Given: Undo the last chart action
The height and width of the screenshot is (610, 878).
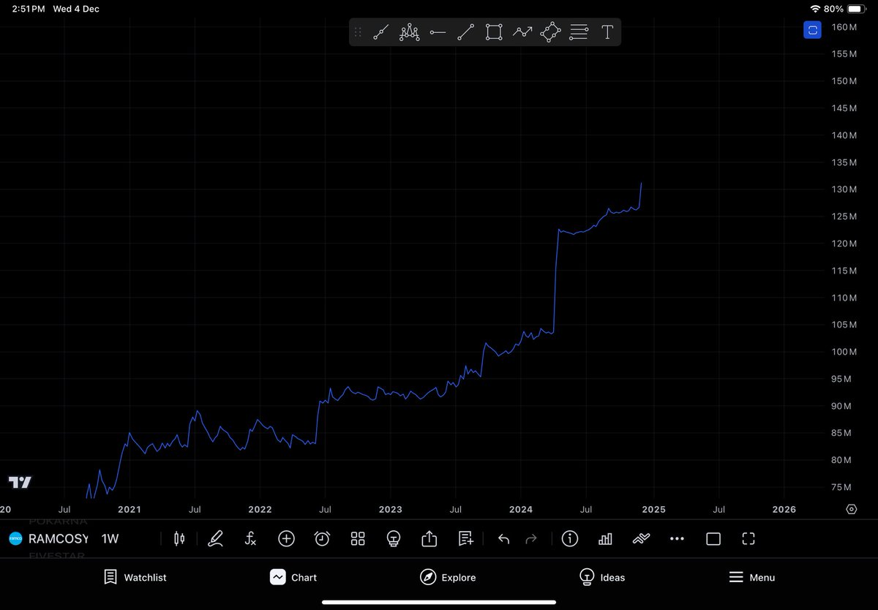Looking at the screenshot, I should pos(503,539).
